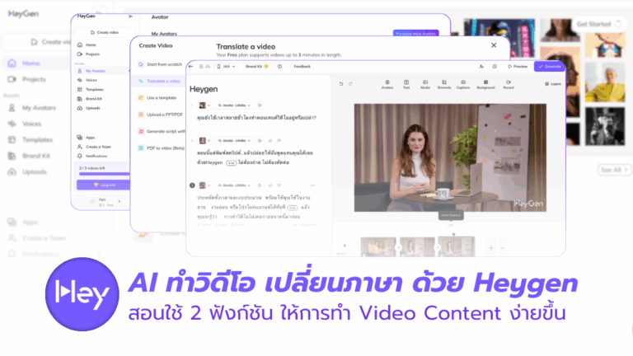Open Voices in My Avatars window sidebar
The image size is (633, 356).
(87, 80)
